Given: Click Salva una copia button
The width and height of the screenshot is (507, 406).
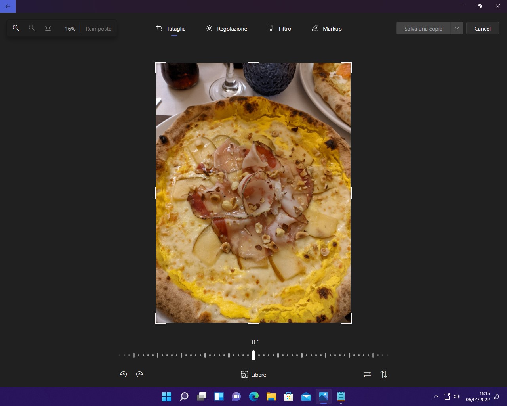Looking at the screenshot, I should tap(423, 29).
